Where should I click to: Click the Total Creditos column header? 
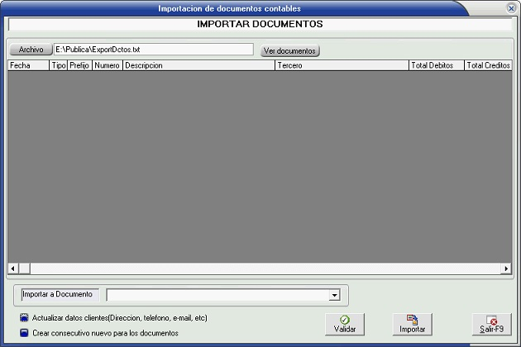[488, 65]
